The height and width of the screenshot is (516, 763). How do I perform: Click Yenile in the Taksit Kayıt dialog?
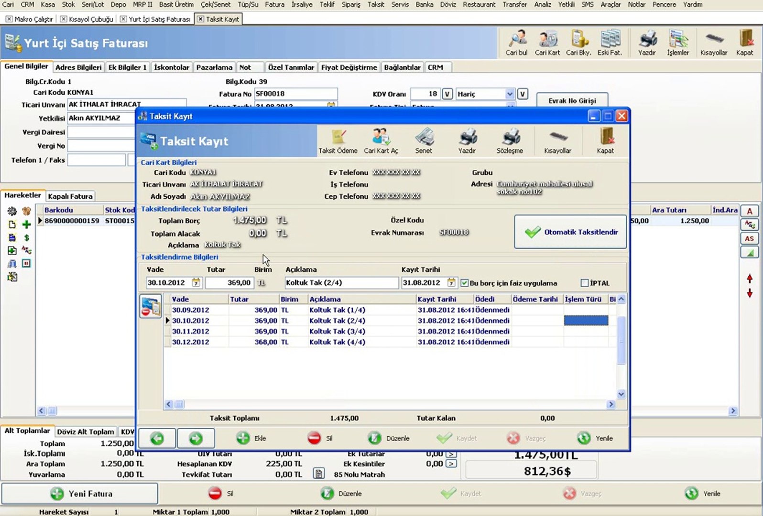click(595, 438)
